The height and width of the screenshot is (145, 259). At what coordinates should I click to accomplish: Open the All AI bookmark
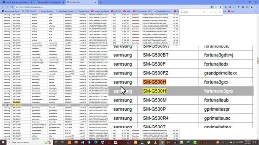(127, 11)
